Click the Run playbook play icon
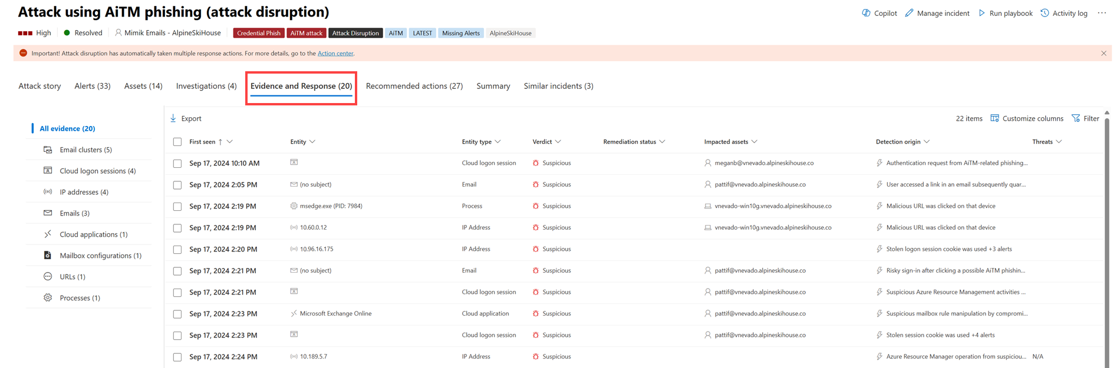The width and height of the screenshot is (1120, 368). [x=981, y=13]
